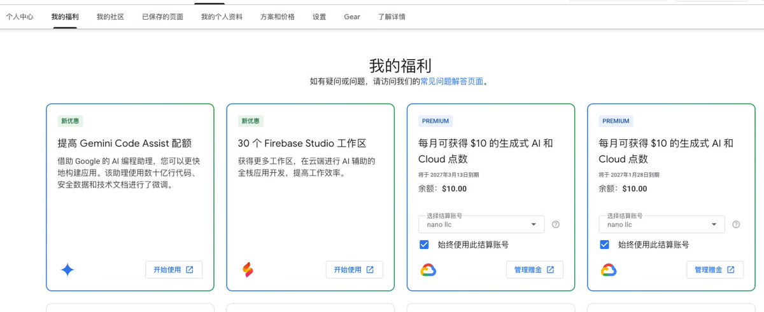Click the Gemini sparkle icon in the Code Assist card

click(x=67, y=270)
